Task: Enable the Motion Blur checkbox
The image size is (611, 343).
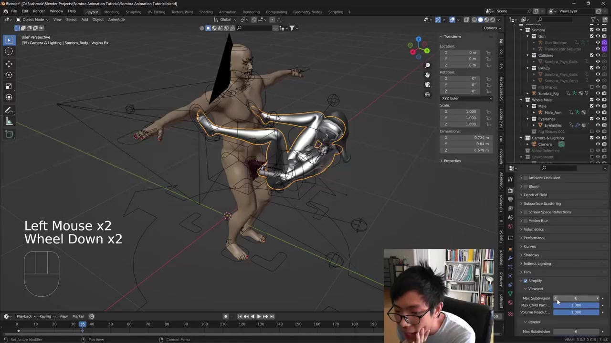Action: [x=526, y=221]
